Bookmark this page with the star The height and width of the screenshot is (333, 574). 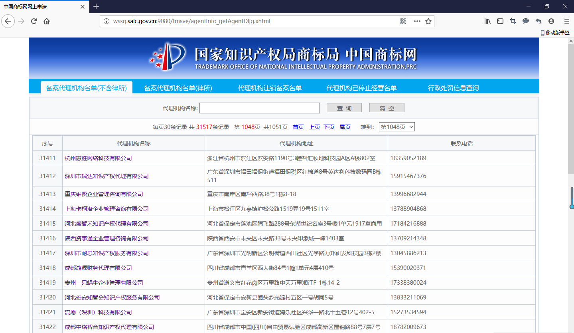[428, 21]
